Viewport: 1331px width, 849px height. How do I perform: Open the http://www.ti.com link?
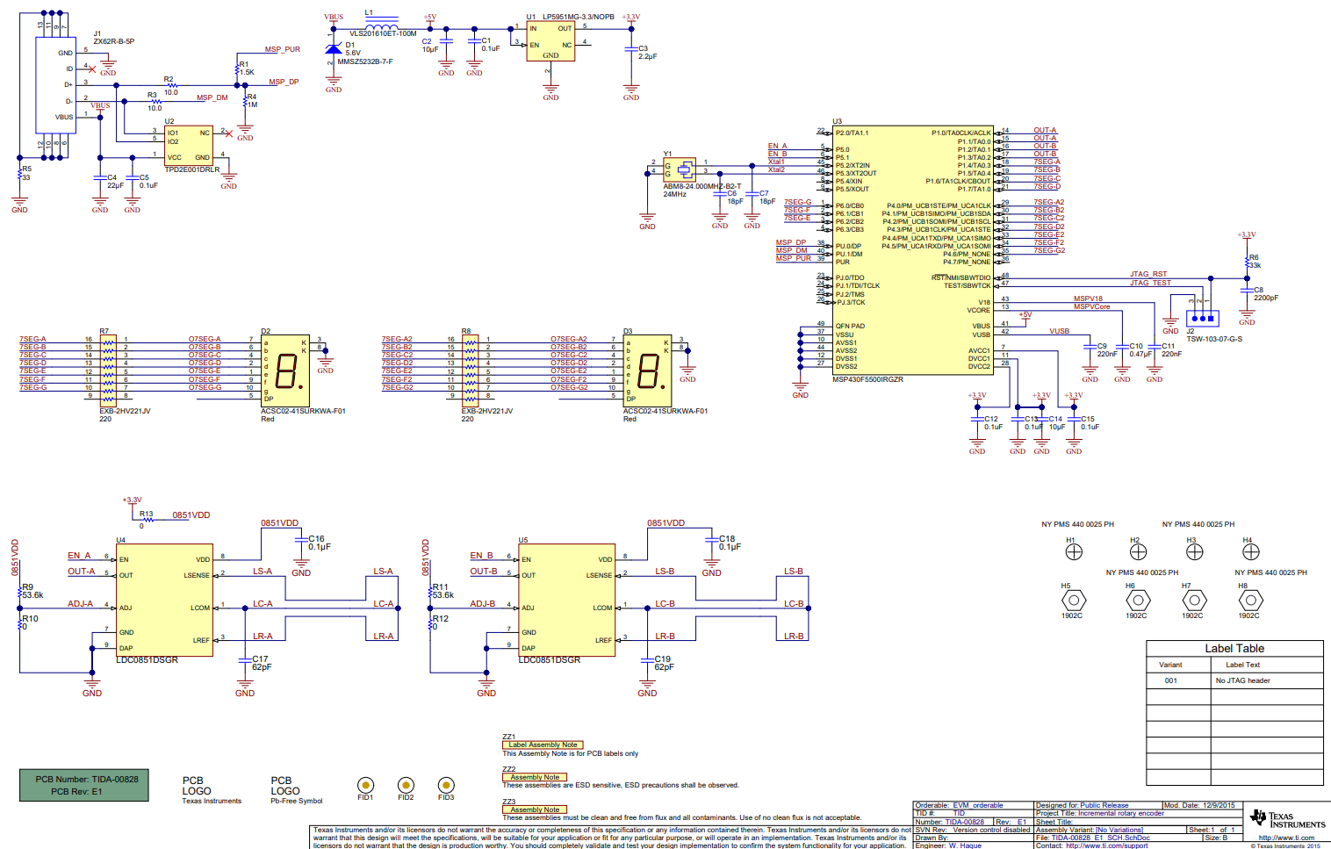(x=1286, y=838)
